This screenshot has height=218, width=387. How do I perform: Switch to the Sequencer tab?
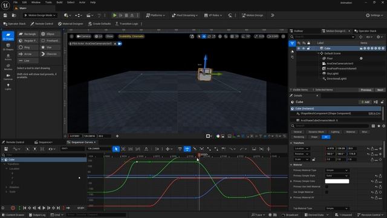coord(44,142)
